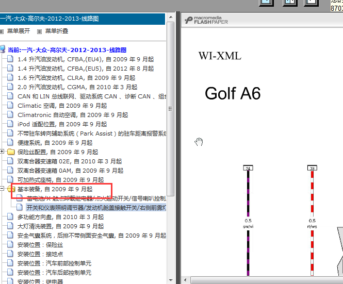Click page icon beside 1.6 升汽油发动机 CLRA

pos(10,77)
